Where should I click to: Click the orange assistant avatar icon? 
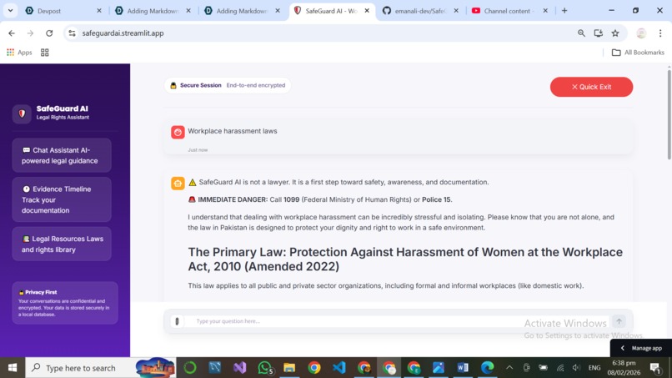178,184
